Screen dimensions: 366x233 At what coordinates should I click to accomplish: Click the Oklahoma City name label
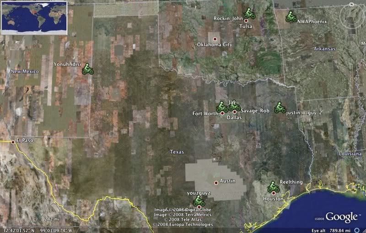215,44
